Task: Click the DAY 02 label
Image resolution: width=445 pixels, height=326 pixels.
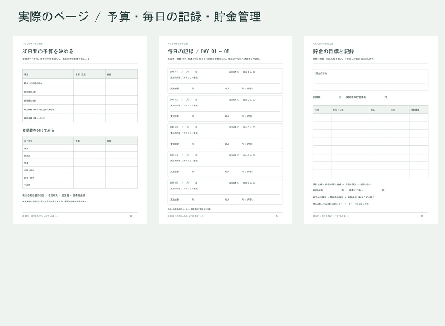Action: pyautogui.click(x=174, y=100)
